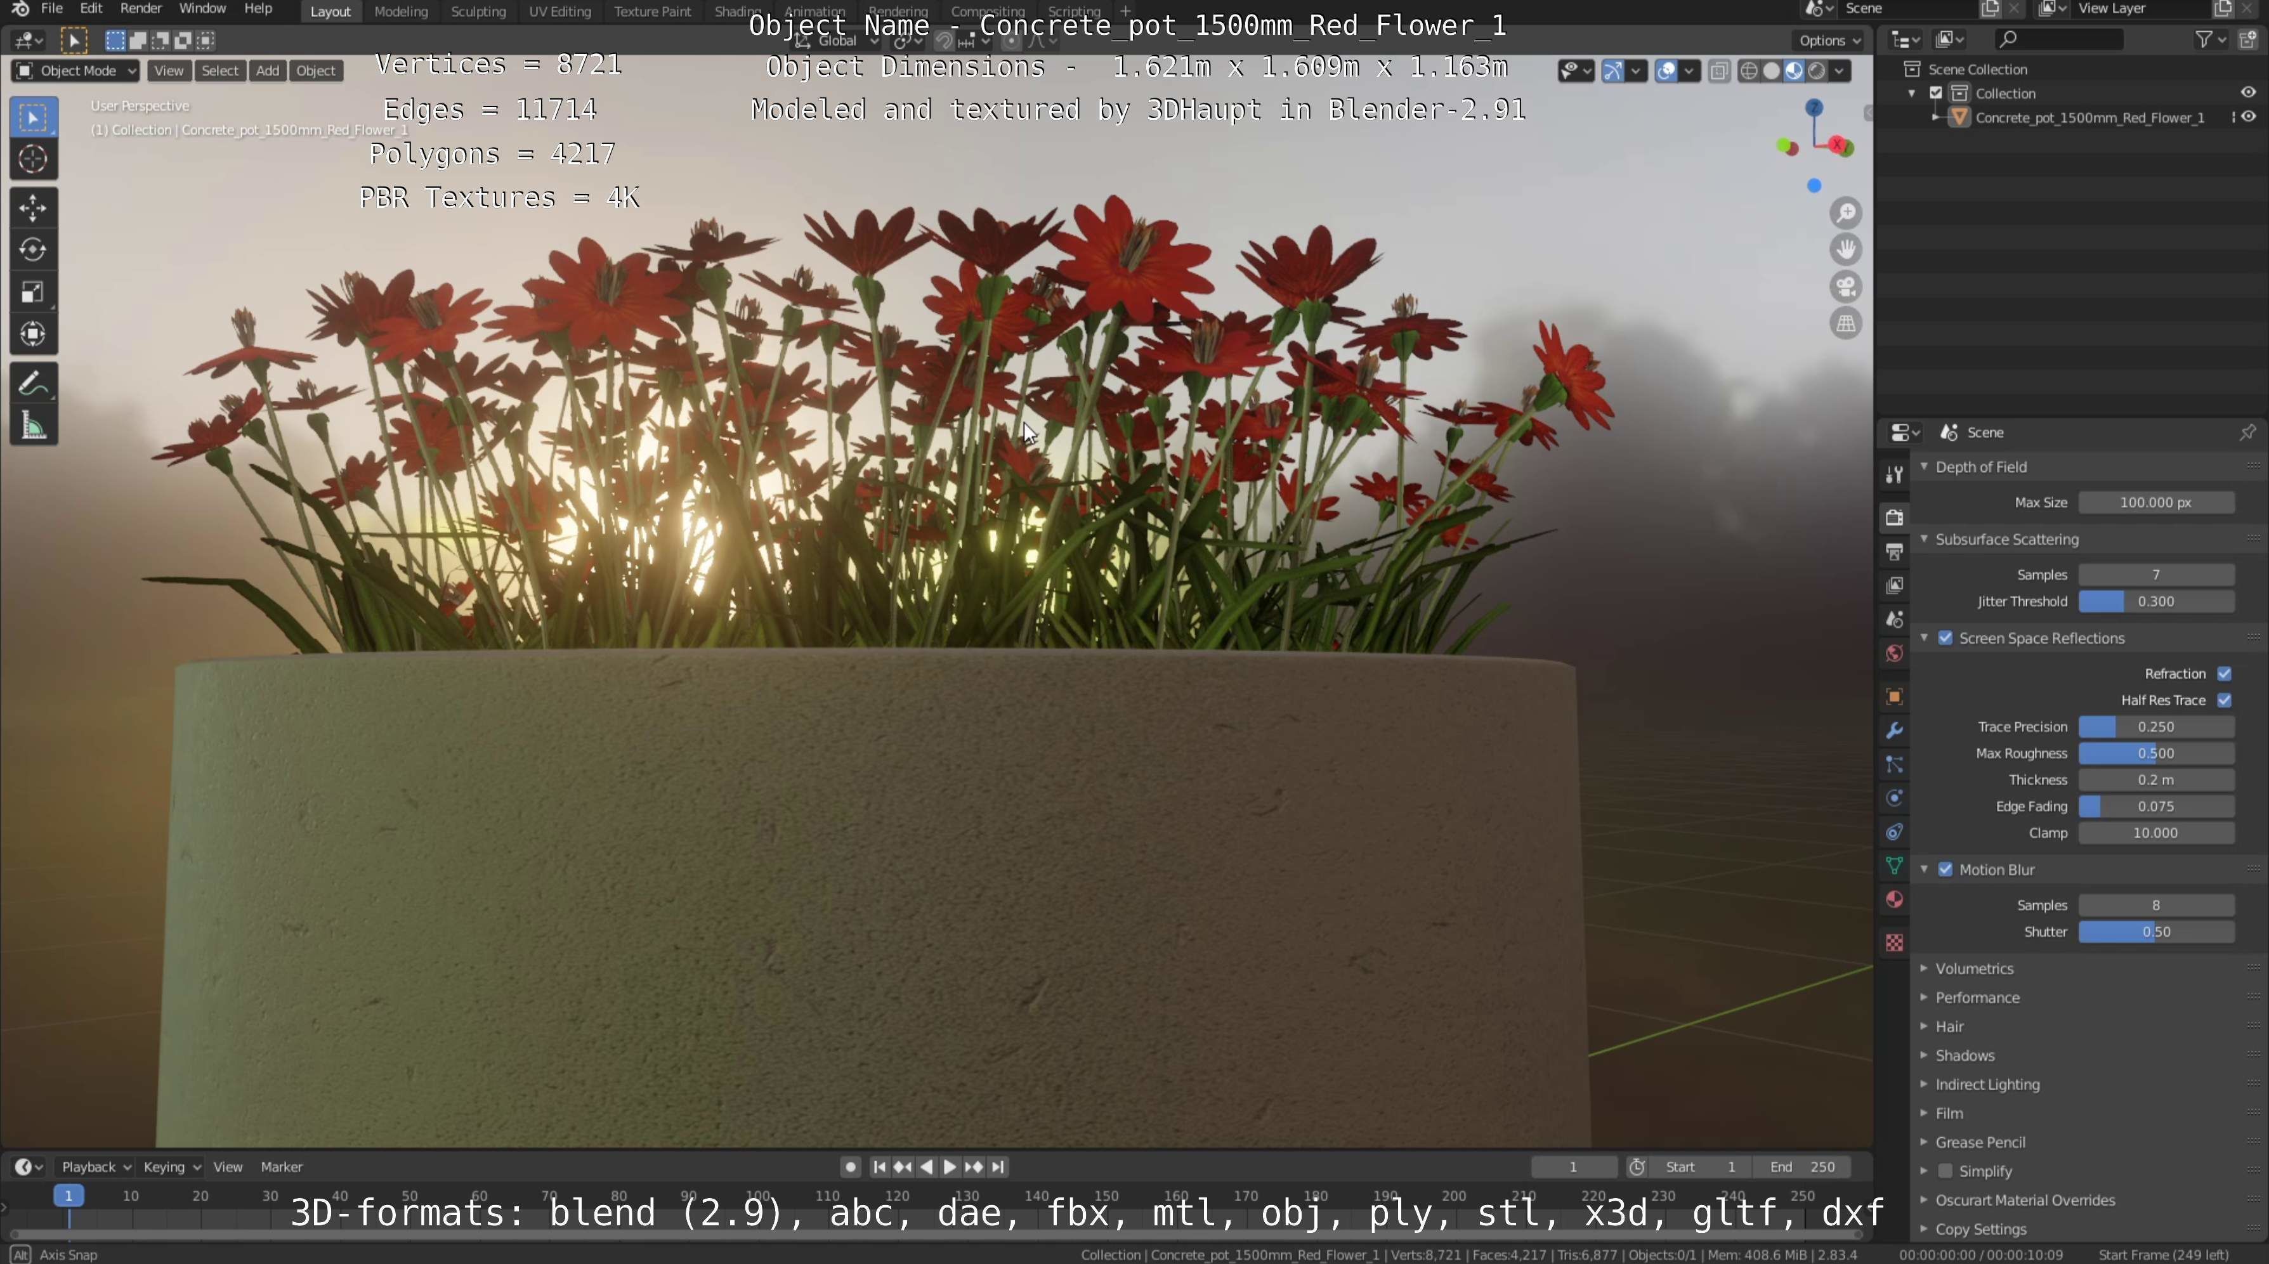Expand the Indirect Lighting panel
Image resolution: width=2269 pixels, height=1264 pixels.
1987,1085
